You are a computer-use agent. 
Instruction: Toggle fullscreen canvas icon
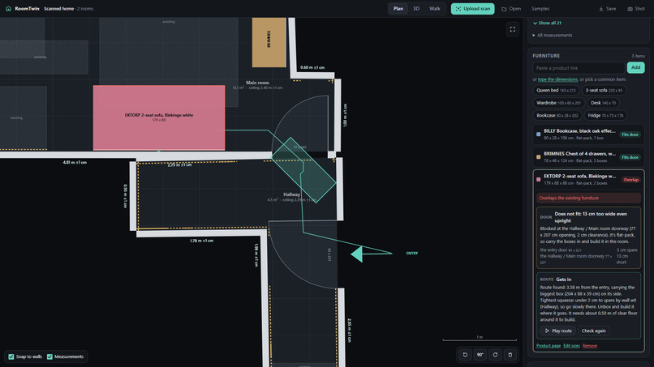point(513,29)
